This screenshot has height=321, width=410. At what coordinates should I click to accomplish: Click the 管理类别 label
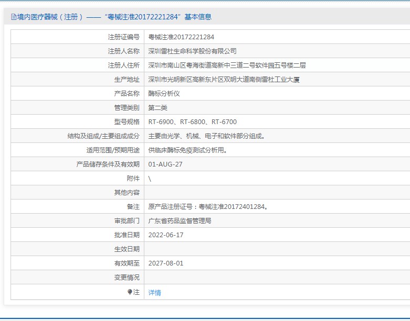[127, 108]
